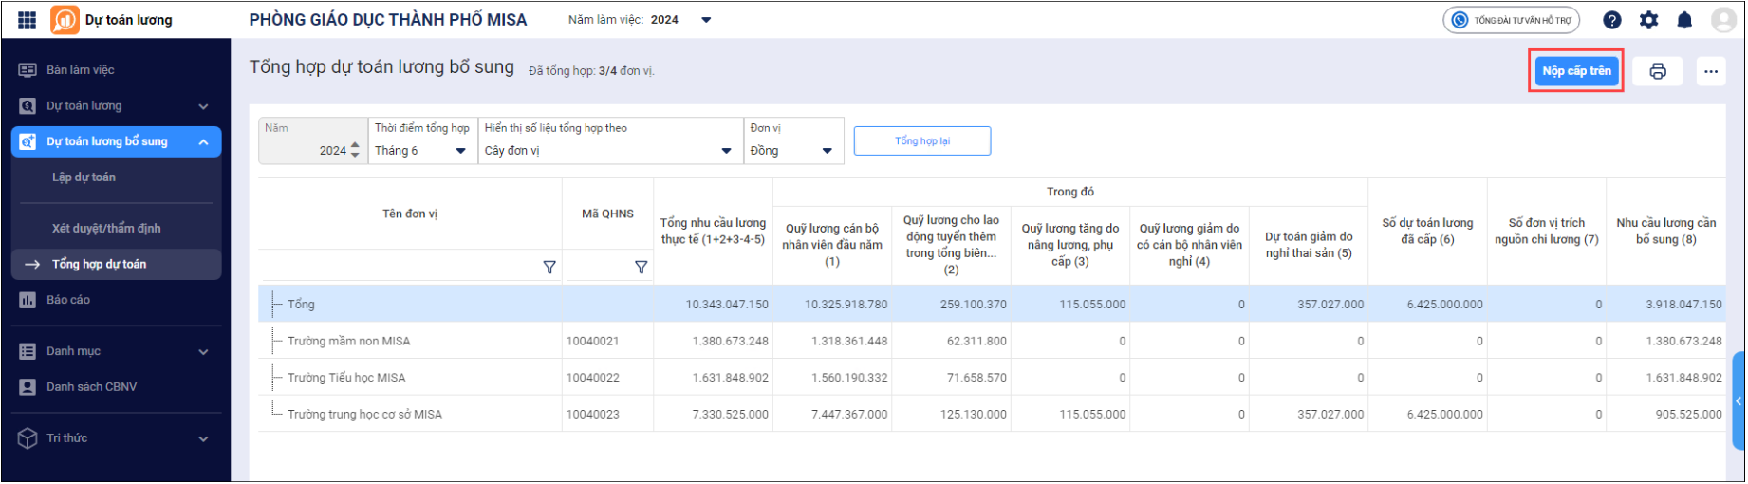The height and width of the screenshot is (484, 1748).
Task: Open the three-dot more options button
Action: click(x=1711, y=71)
